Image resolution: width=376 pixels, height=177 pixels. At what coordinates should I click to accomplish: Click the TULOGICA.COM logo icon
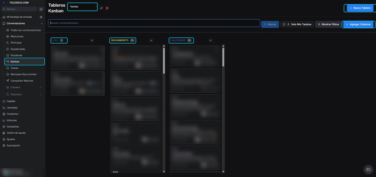4,2
